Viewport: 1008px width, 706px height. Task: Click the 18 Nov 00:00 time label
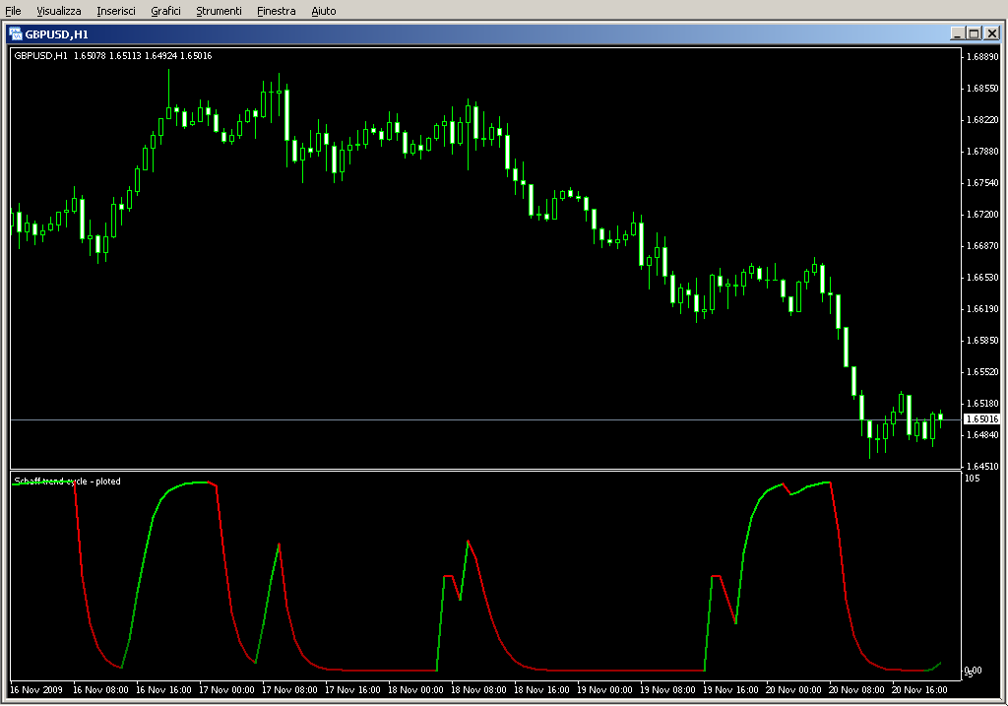(x=415, y=690)
